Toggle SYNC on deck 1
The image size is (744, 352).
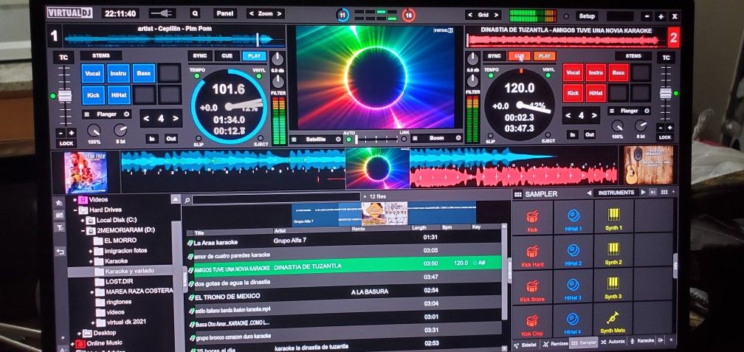200,56
